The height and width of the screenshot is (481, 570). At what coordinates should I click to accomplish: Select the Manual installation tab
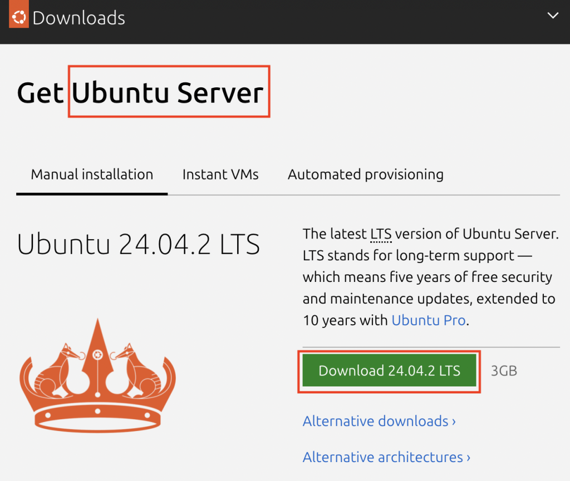(92, 175)
